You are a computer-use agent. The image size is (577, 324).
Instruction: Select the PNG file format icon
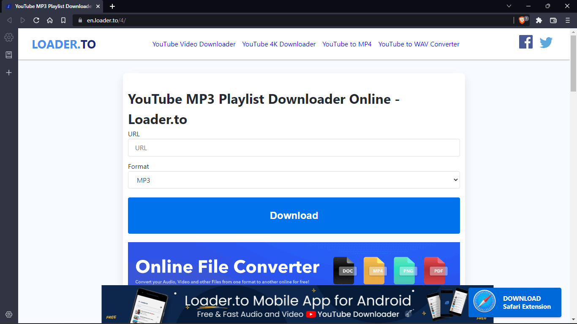point(405,270)
